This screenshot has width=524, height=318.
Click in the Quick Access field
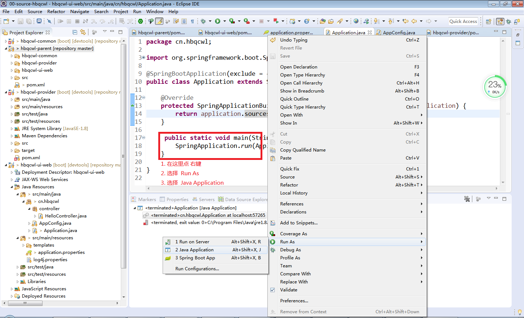(463, 21)
